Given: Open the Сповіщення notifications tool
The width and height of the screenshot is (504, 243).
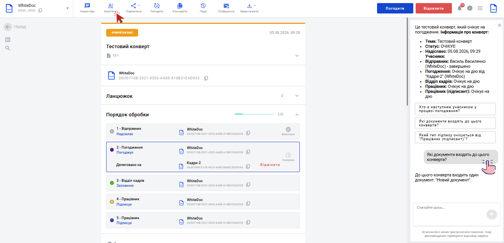Looking at the screenshot, I should 226,8.
